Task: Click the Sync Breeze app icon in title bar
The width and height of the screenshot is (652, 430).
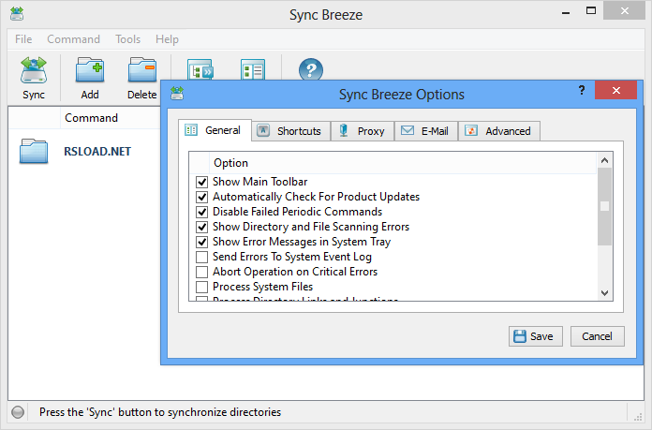Action: pos(17,14)
